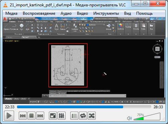This screenshot has height=124, width=168.
Task: Click elapsed time 22:33 label
Action: [x=10, y=107]
